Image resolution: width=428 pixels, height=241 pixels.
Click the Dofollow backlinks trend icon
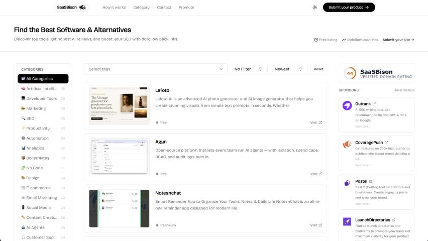[x=344, y=40]
